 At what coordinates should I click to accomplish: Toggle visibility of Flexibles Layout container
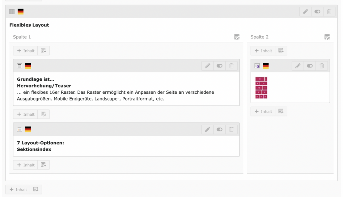pyautogui.click(x=317, y=12)
